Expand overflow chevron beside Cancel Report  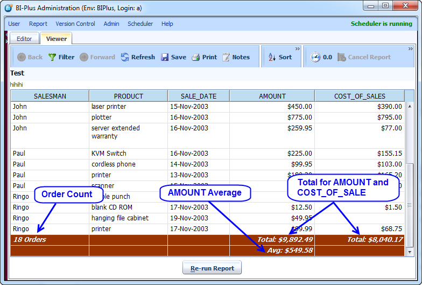pyautogui.click(x=411, y=49)
